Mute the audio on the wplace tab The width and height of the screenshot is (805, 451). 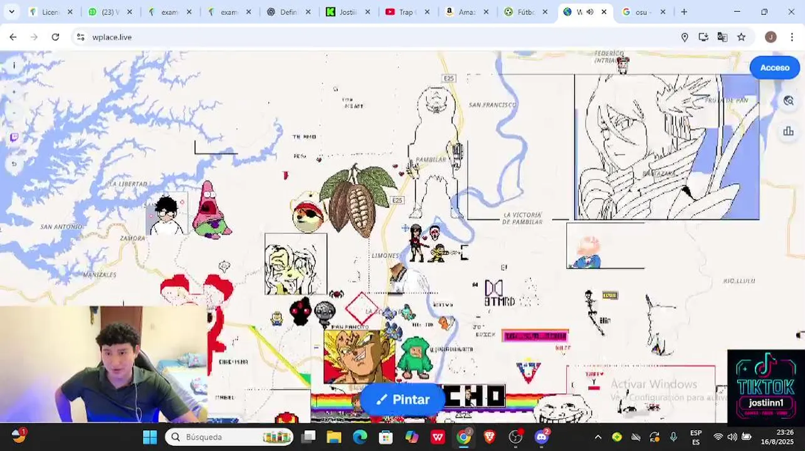click(x=589, y=12)
